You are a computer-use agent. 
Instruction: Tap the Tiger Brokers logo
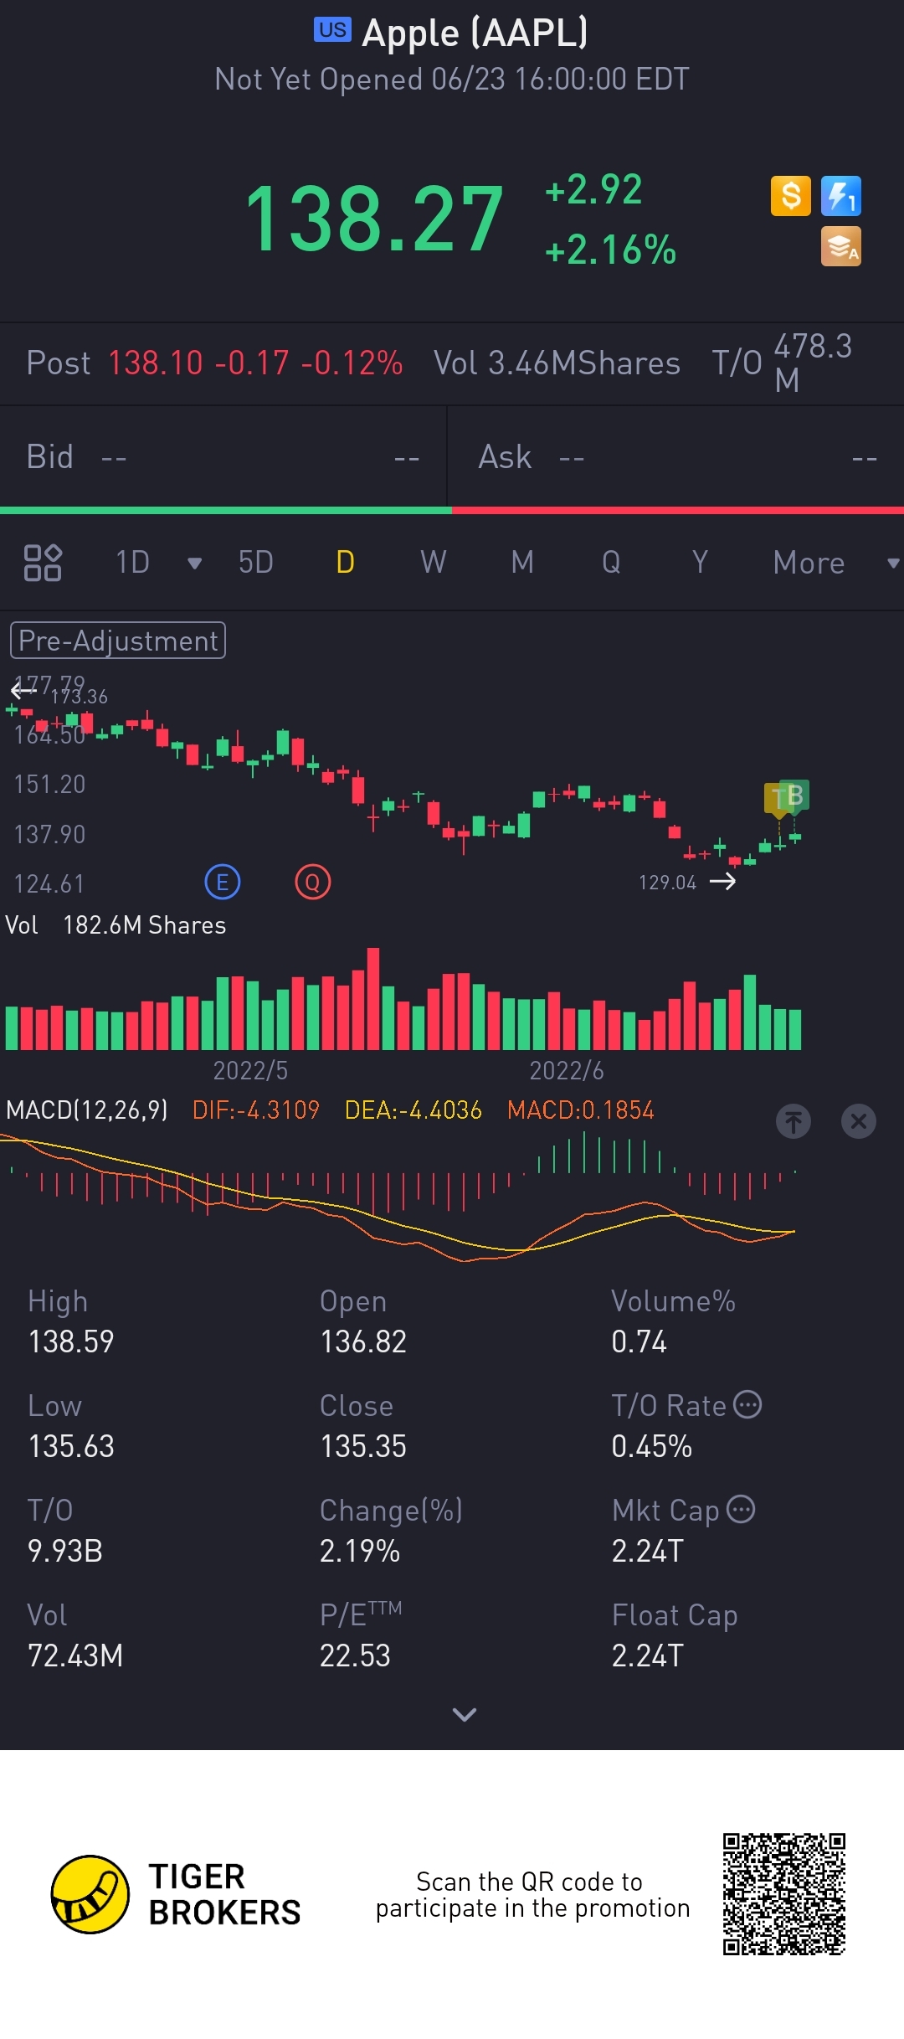(176, 1894)
